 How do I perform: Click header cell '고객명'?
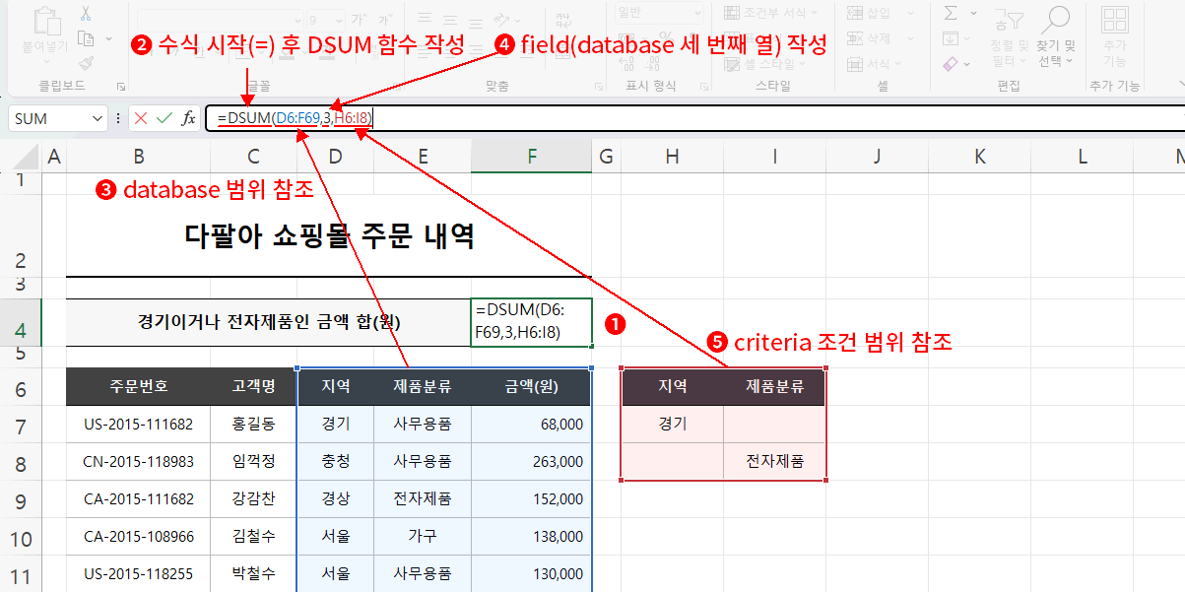(253, 387)
